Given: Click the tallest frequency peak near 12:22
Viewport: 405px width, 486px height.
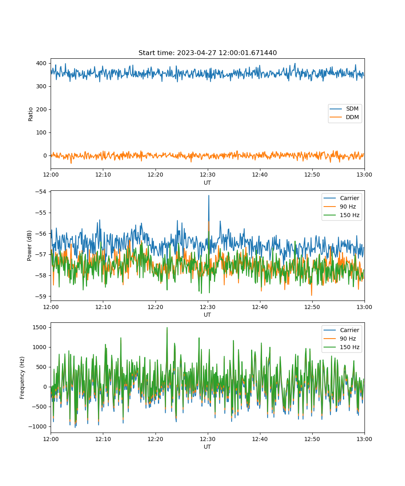Looking at the screenshot, I should [x=167, y=328].
